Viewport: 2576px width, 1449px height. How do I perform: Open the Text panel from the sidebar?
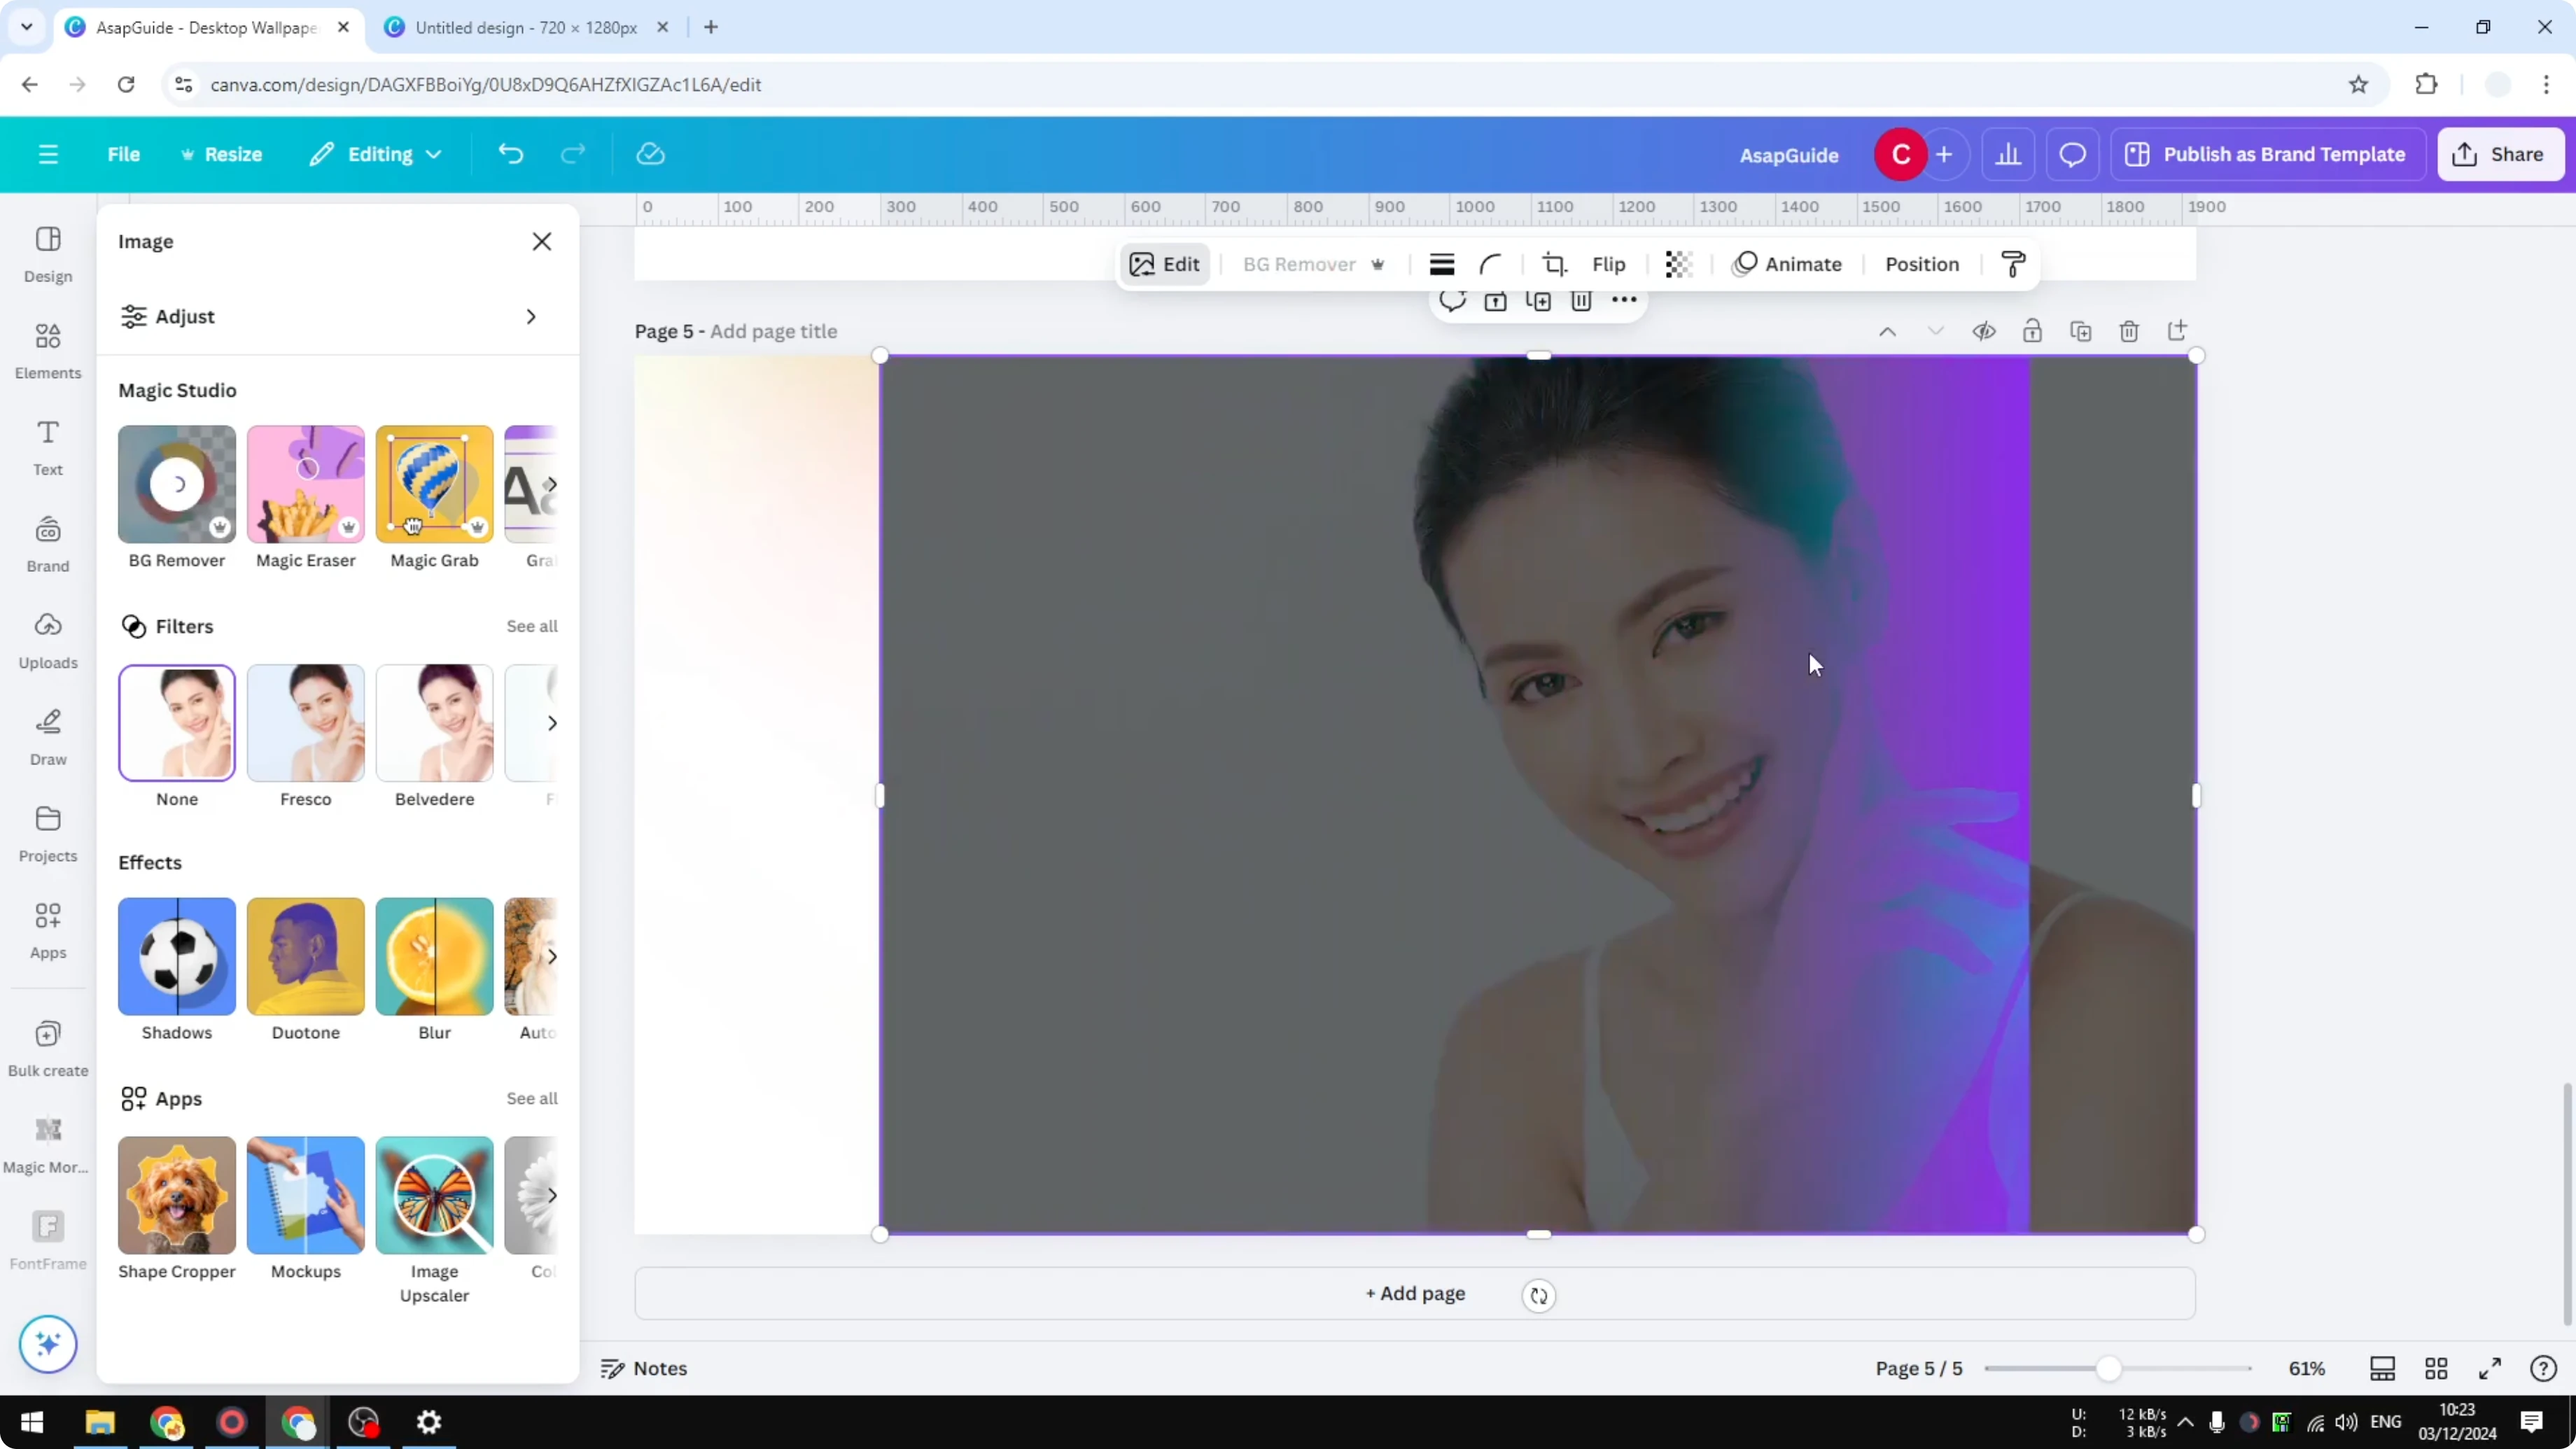click(x=47, y=445)
